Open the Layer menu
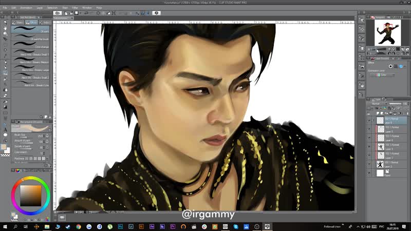 pos(40,8)
